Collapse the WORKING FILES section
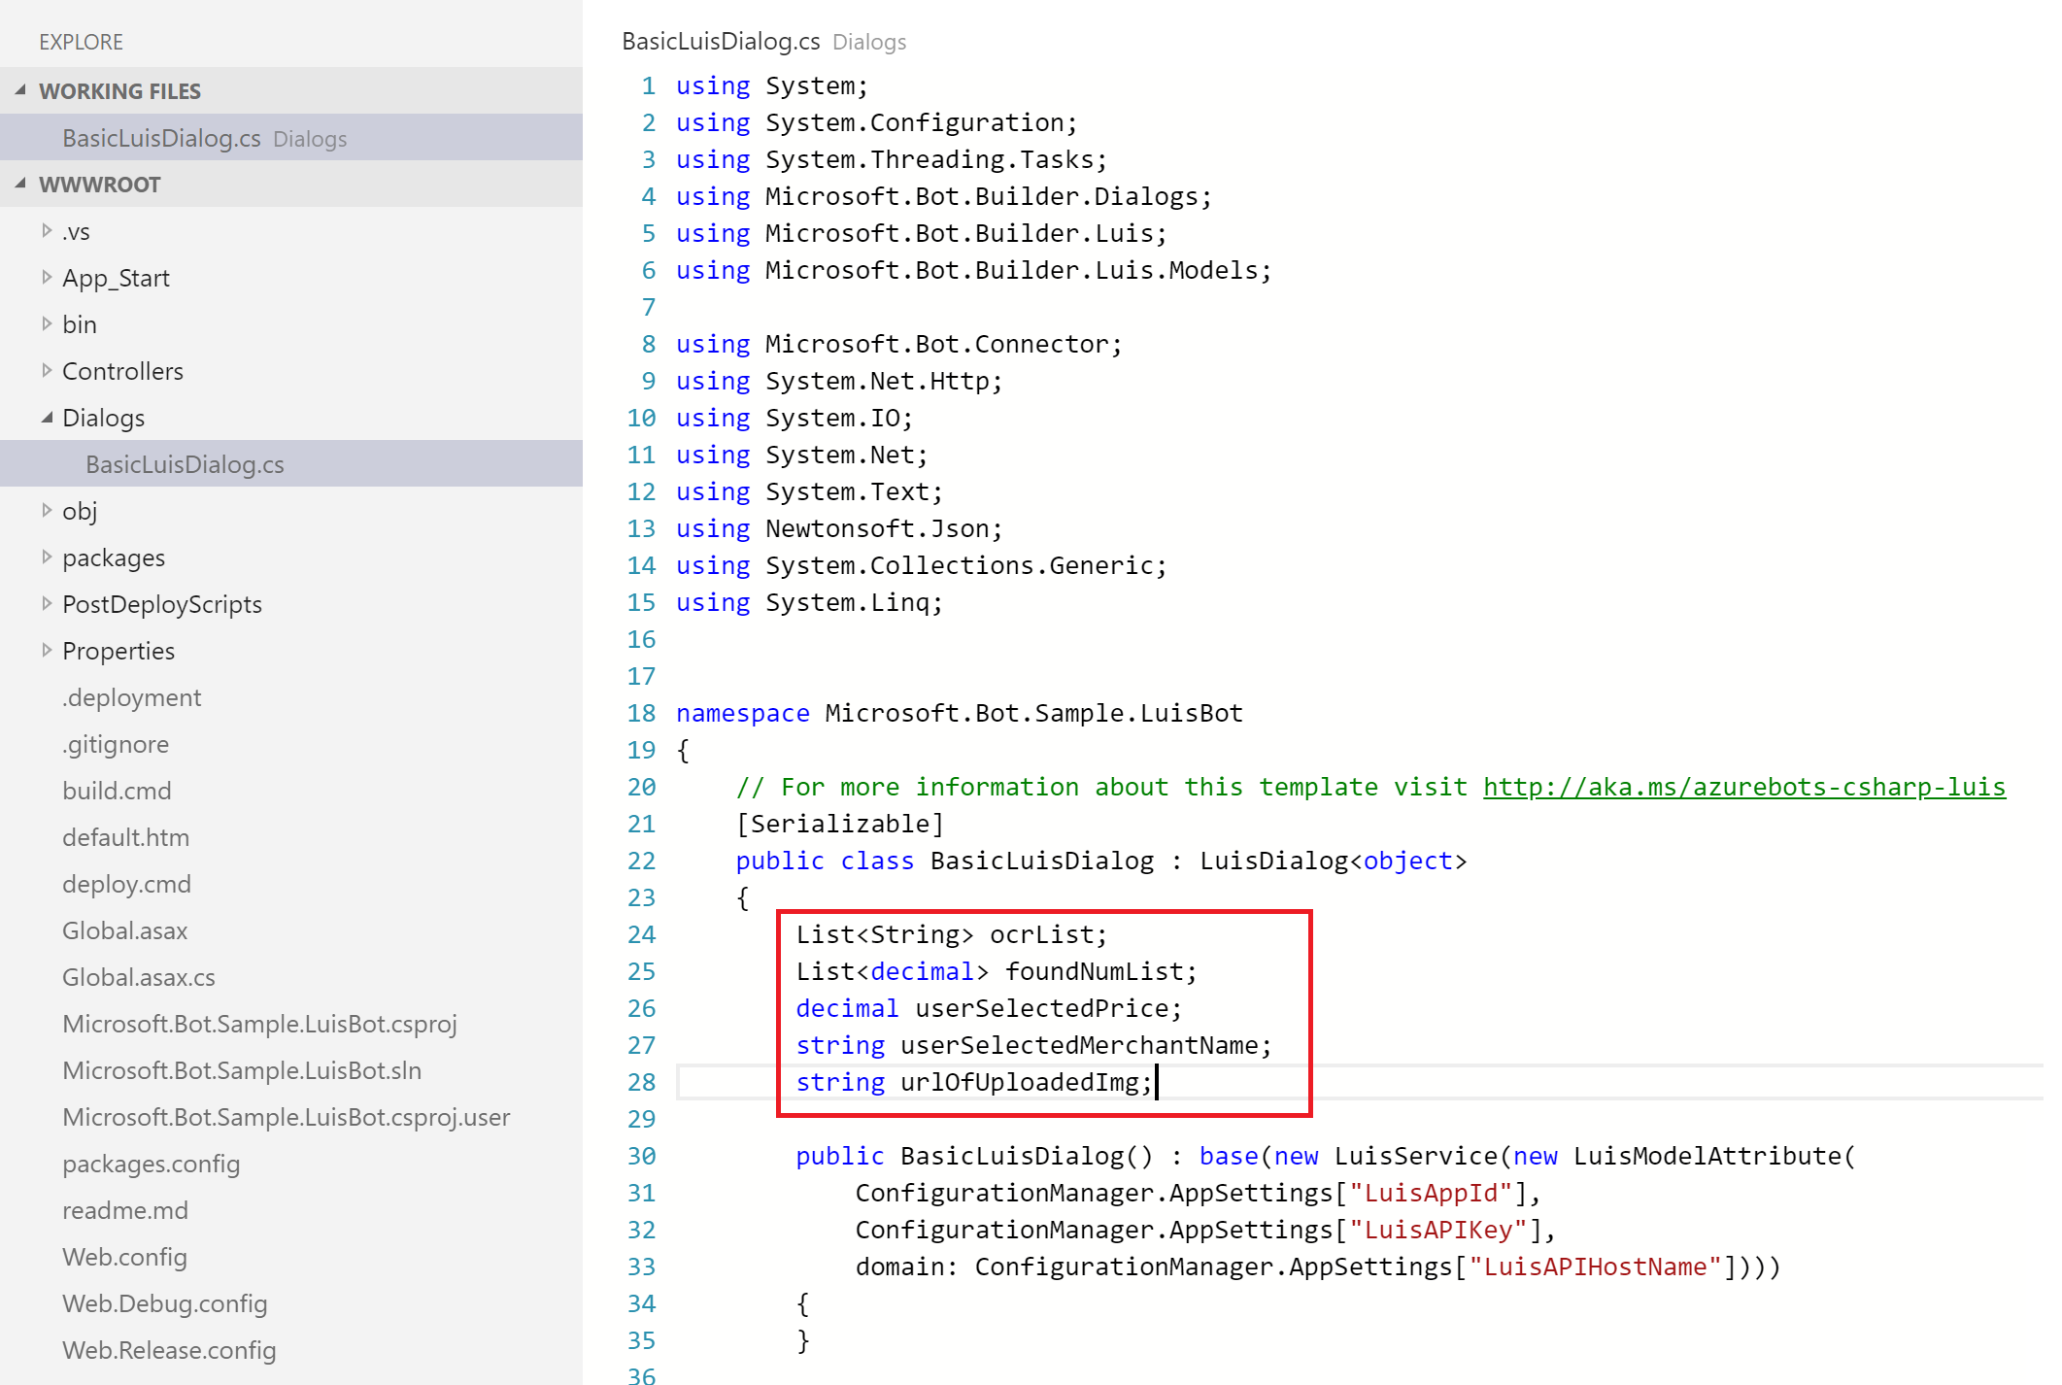The image size is (2062, 1385). [x=20, y=90]
